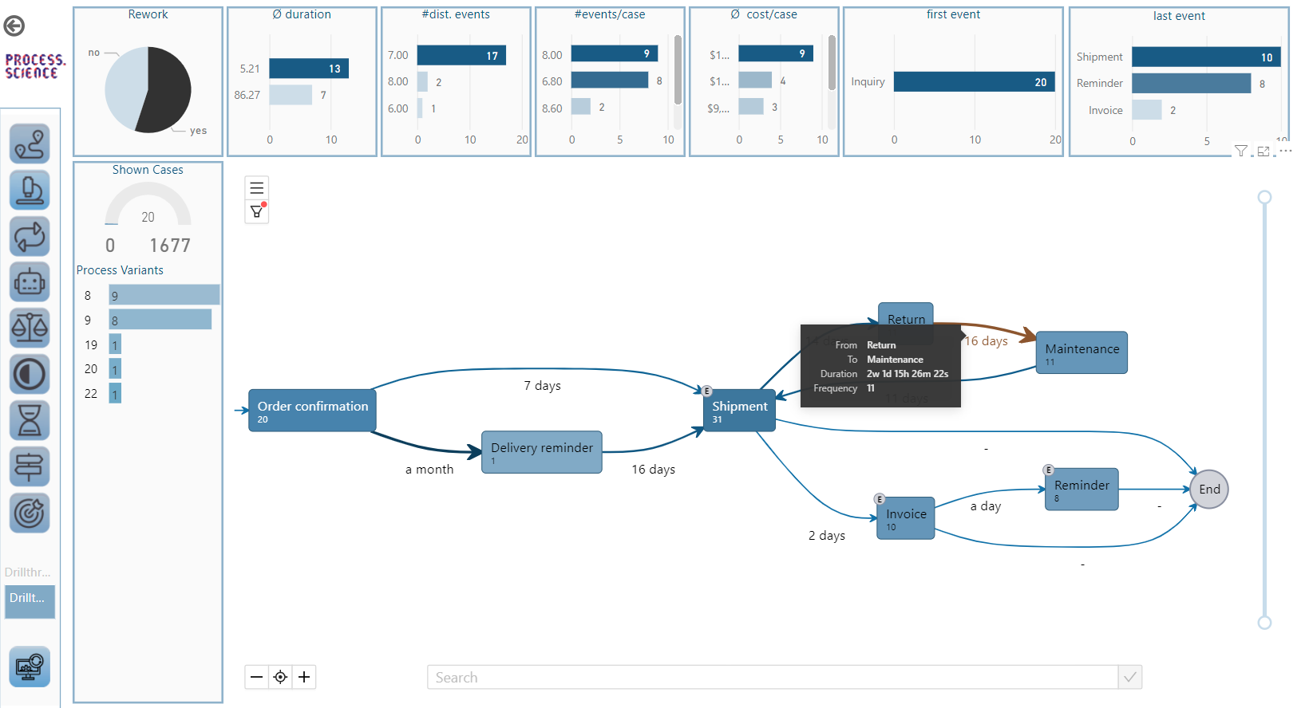The width and height of the screenshot is (1301, 708).
Task: Open the microscope analysis icon
Action: click(30, 190)
